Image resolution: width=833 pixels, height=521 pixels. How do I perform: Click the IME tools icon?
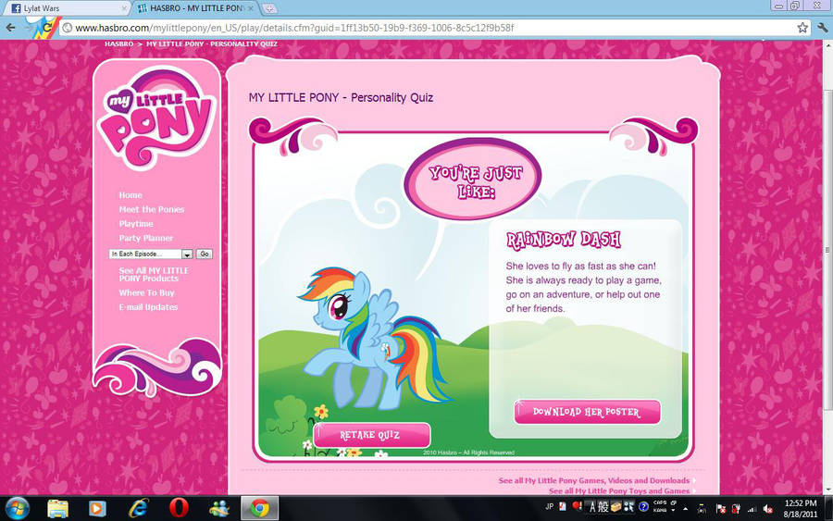coord(629,507)
